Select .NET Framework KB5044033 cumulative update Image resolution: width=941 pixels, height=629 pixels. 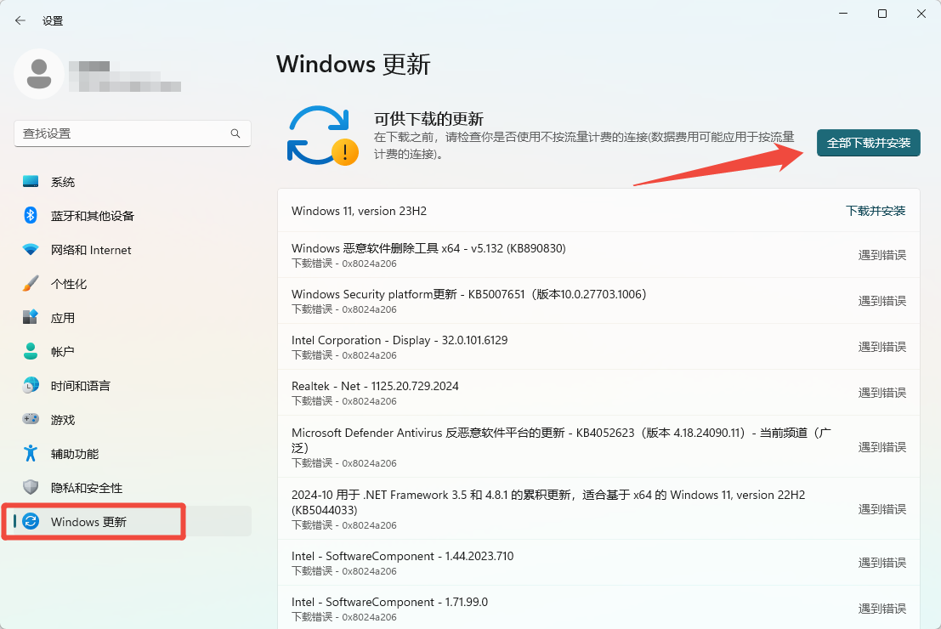pyautogui.click(x=598, y=508)
